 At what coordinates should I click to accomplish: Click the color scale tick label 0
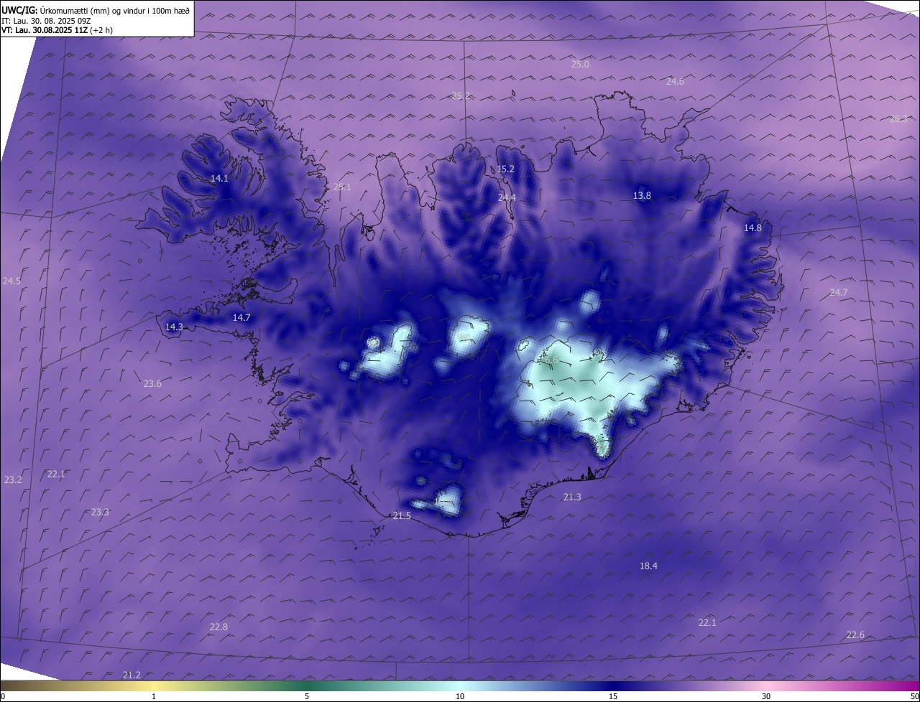point(3,696)
